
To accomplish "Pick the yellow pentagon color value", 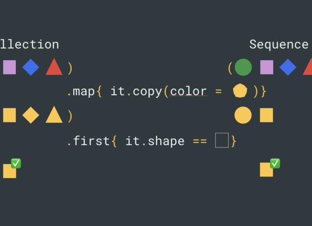I will point(240,91).
